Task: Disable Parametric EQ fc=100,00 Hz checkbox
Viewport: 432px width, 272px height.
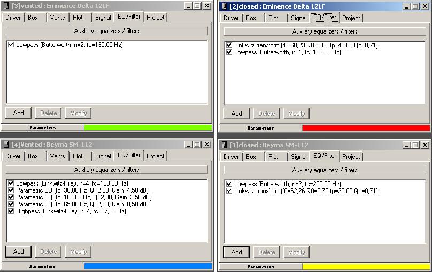Action: pos(11,197)
